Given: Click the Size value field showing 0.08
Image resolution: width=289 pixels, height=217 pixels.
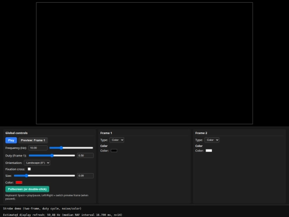Looking at the screenshot, I should (x=85, y=176).
